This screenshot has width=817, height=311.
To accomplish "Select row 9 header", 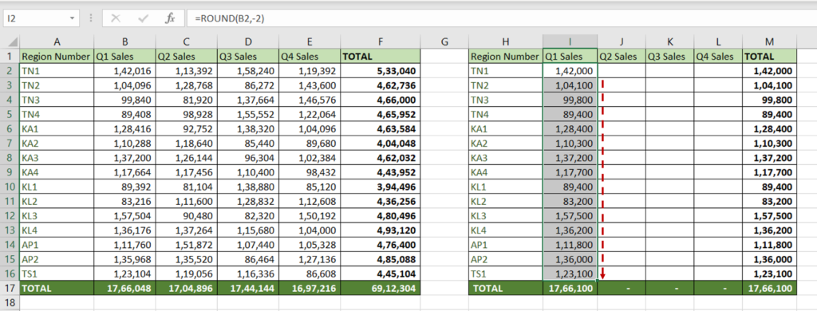I will point(10,172).
